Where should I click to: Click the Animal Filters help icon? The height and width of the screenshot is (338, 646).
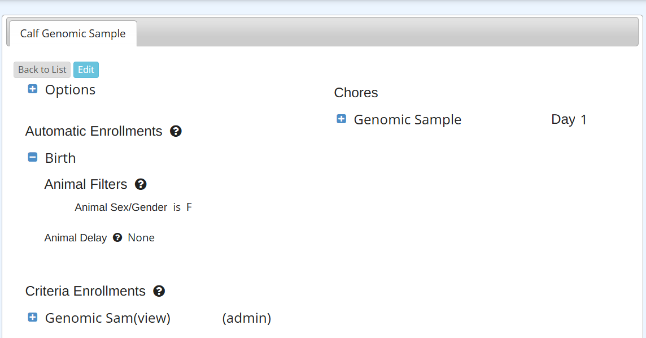(141, 184)
